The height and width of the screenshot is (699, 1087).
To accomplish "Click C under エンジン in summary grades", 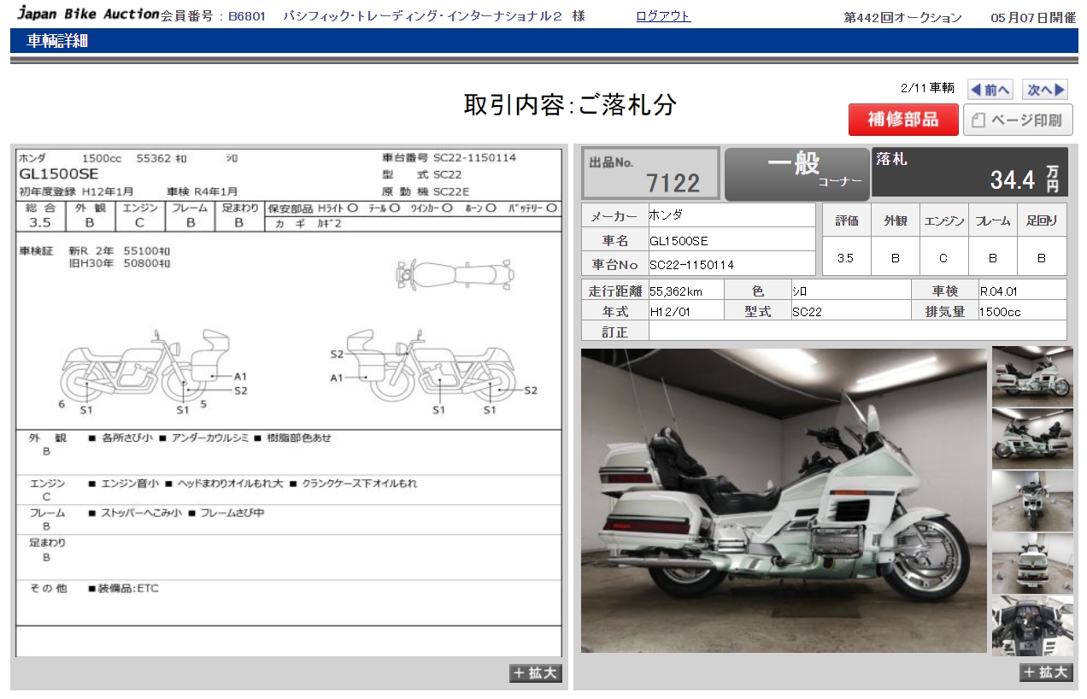I will 943,257.
